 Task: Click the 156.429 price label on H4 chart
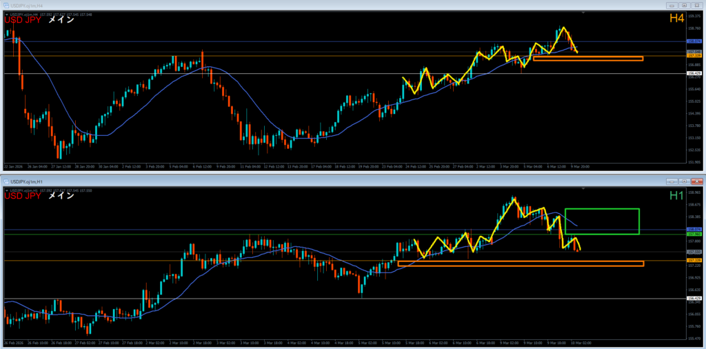coord(694,73)
